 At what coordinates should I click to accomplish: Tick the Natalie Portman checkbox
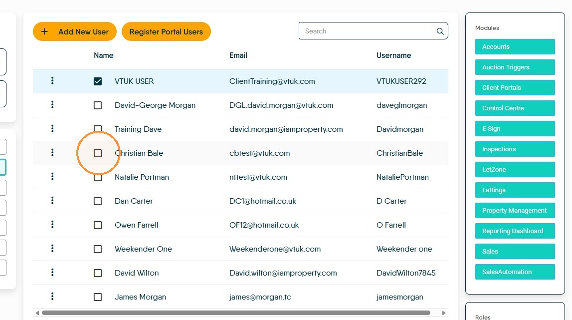98,177
